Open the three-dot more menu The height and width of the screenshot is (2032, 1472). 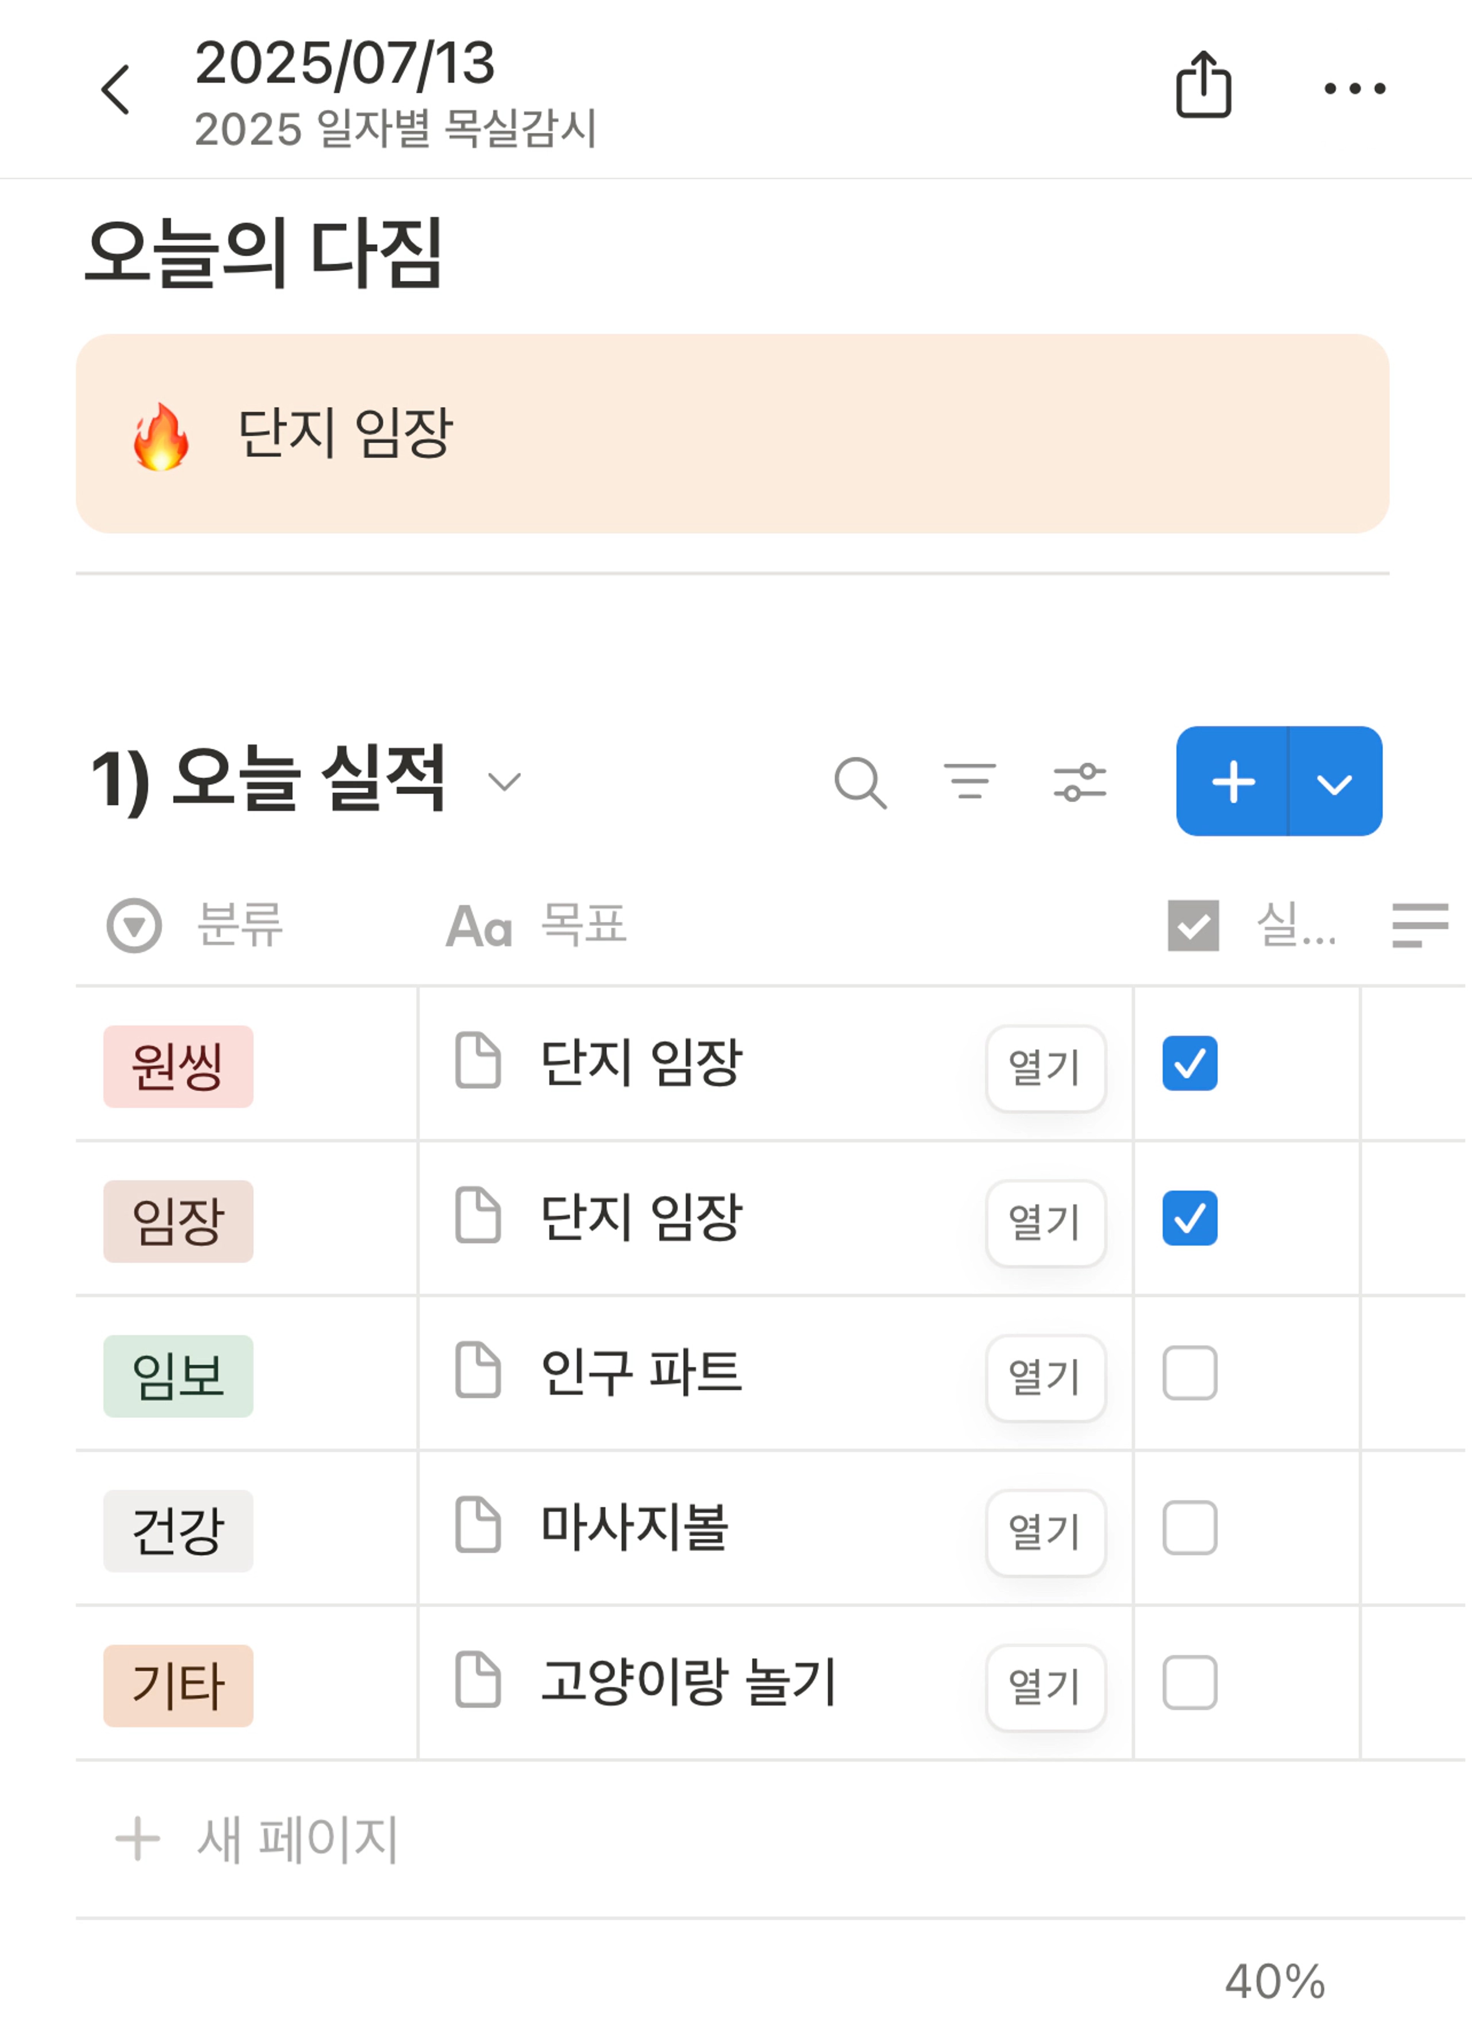tap(1355, 88)
